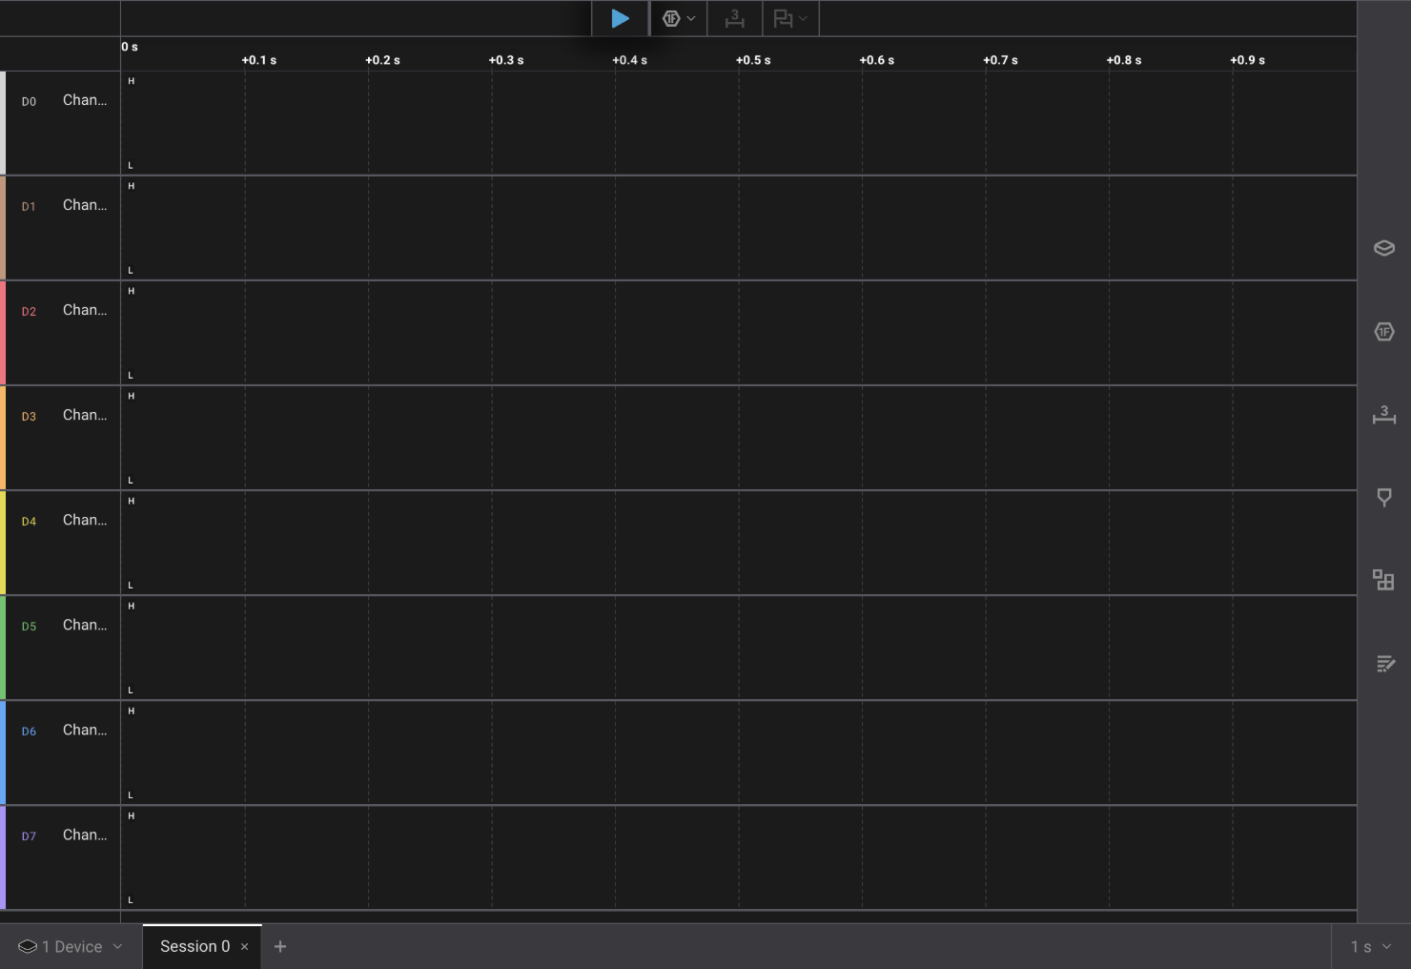The width and height of the screenshot is (1411, 969).
Task: Switch to the Session 0 tab
Action: [x=194, y=946]
